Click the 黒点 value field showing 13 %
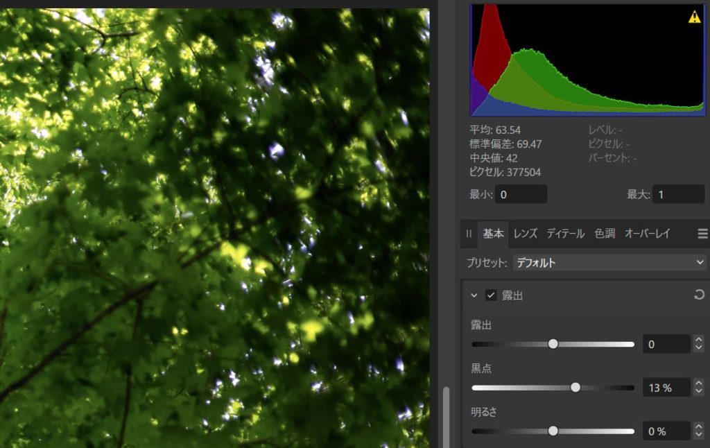This screenshot has height=448, width=710. [666, 388]
